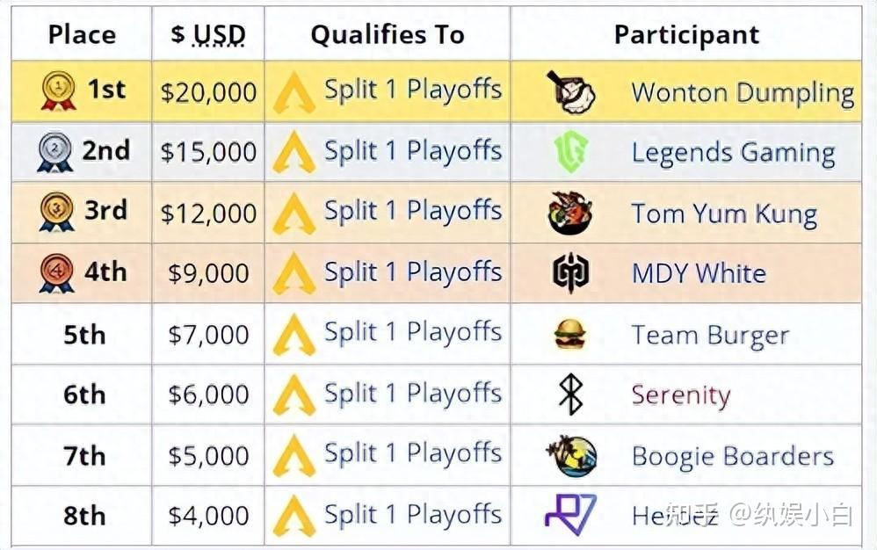The image size is (877, 550).
Task: Open Split 1 Playoffs link in 7th row
Action: [x=413, y=454]
